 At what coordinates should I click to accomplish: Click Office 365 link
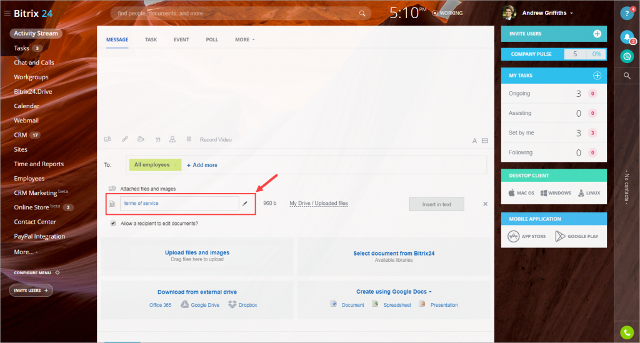[160, 305]
